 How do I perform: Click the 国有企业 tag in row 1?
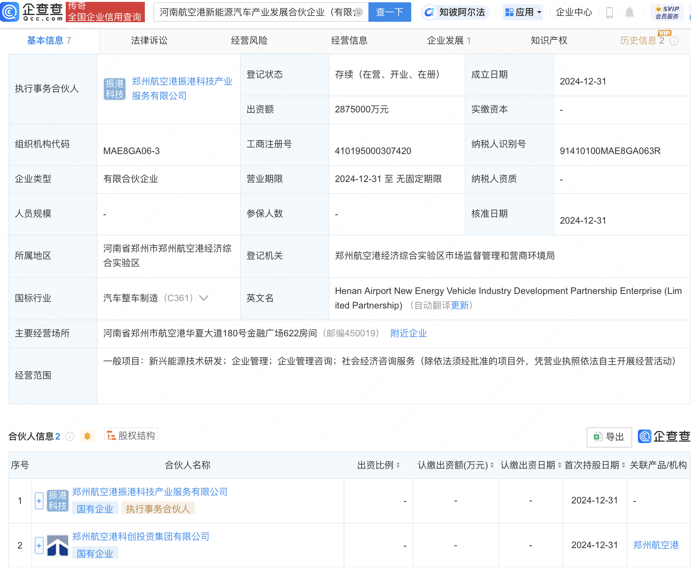coord(95,509)
